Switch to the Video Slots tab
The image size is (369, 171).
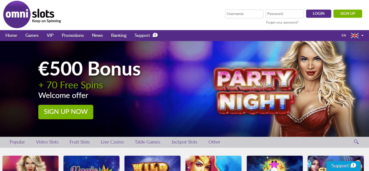[x=47, y=142]
